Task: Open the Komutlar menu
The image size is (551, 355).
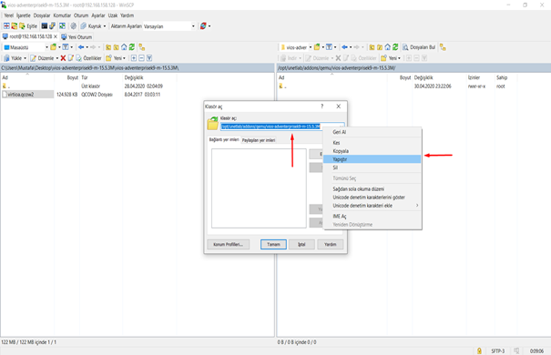Action: point(62,15)
